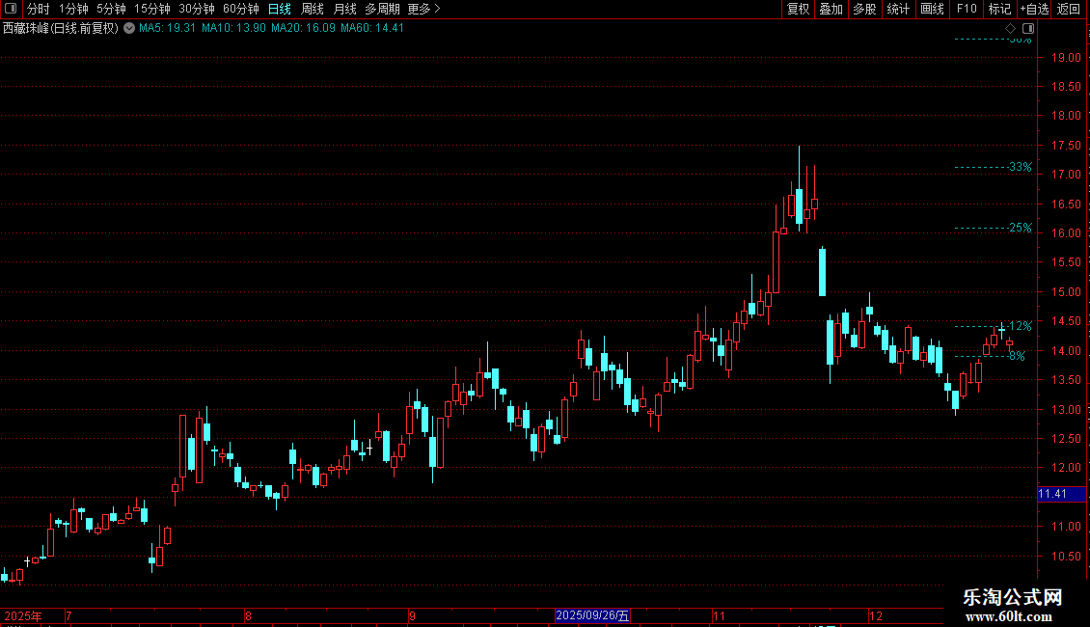The width and height of the screenshot is (1090, 627).
Task: Click the 10.50 price axis label
Action: [x=1066, y=556]
